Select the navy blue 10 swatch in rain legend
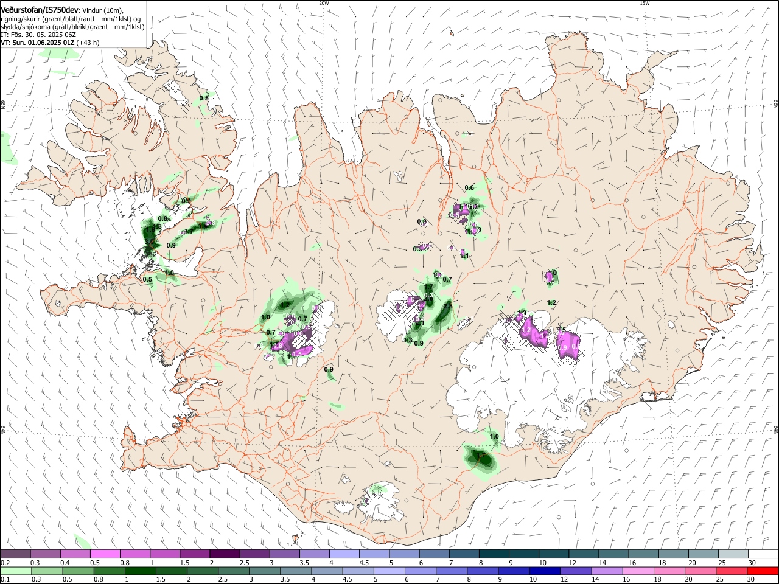 (x=544, y=571)
